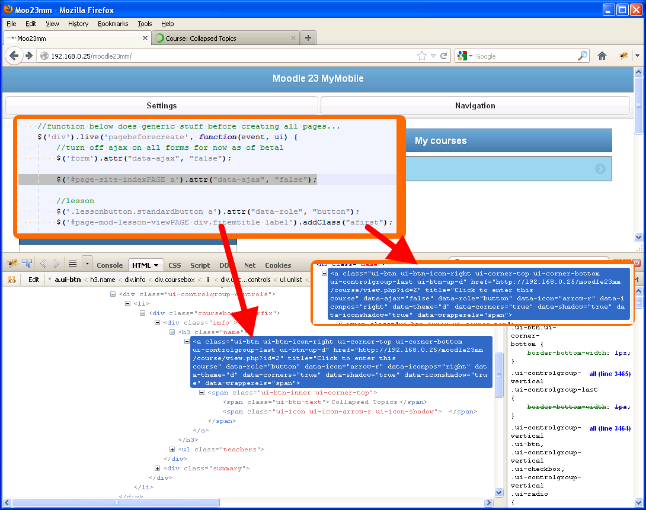Switch to Firebug Console panel
The height and width of the screenshot is (510, 646).
pos(110,265)
